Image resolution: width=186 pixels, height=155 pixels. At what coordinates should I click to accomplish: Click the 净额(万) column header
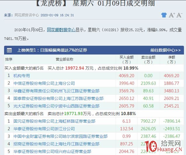tap(171, 59)
